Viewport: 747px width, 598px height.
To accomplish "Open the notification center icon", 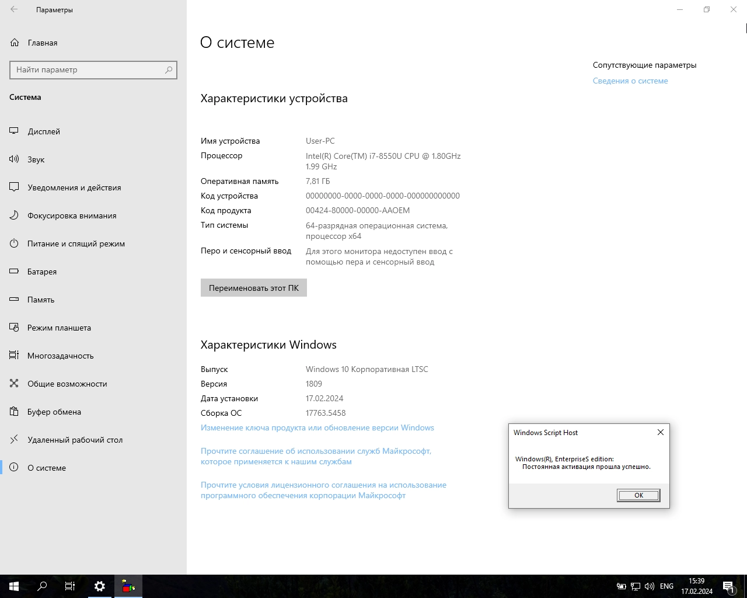I will point(728,586).
